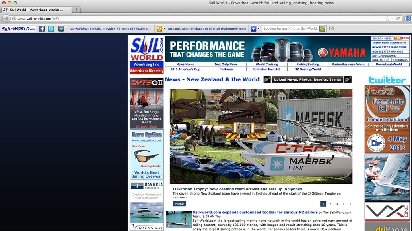412x231 pixels.
Task: Open the Emirates Team NZ menu item
Action: 267,69
